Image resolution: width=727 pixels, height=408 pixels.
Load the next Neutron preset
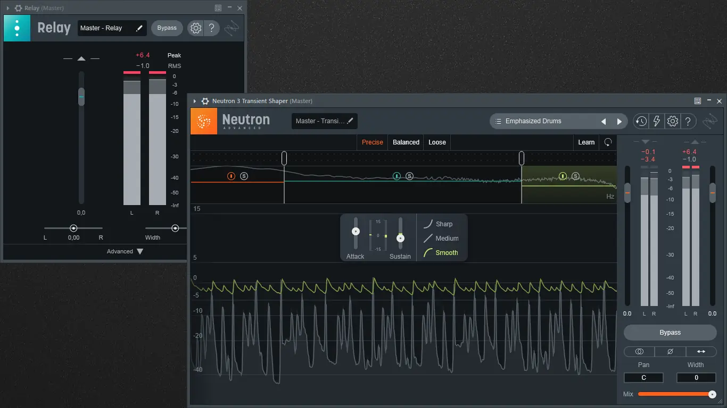point(619,121)
